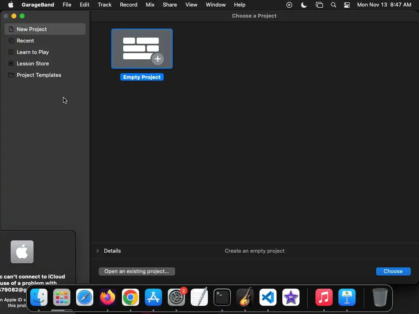Click the Choose button

click(x=393, y=271)
